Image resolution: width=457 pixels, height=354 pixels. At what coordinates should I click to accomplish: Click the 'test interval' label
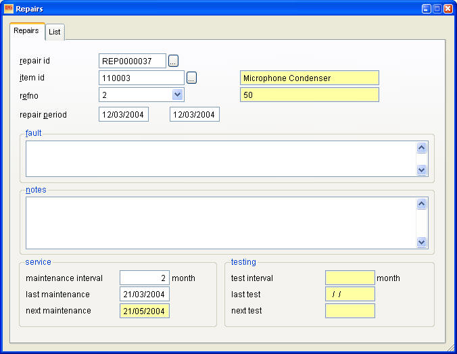point(252,278)
